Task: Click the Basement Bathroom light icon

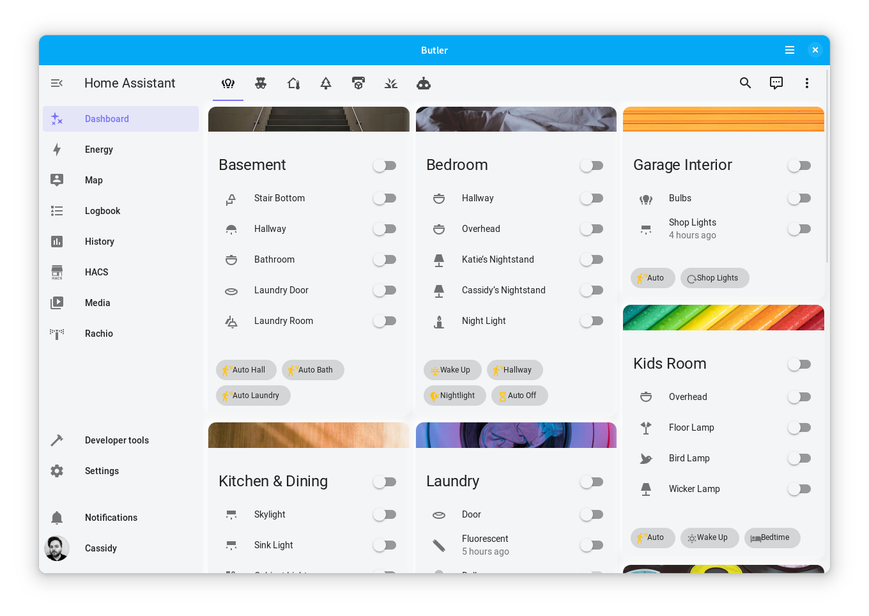Action: click(x=231, y=259)
